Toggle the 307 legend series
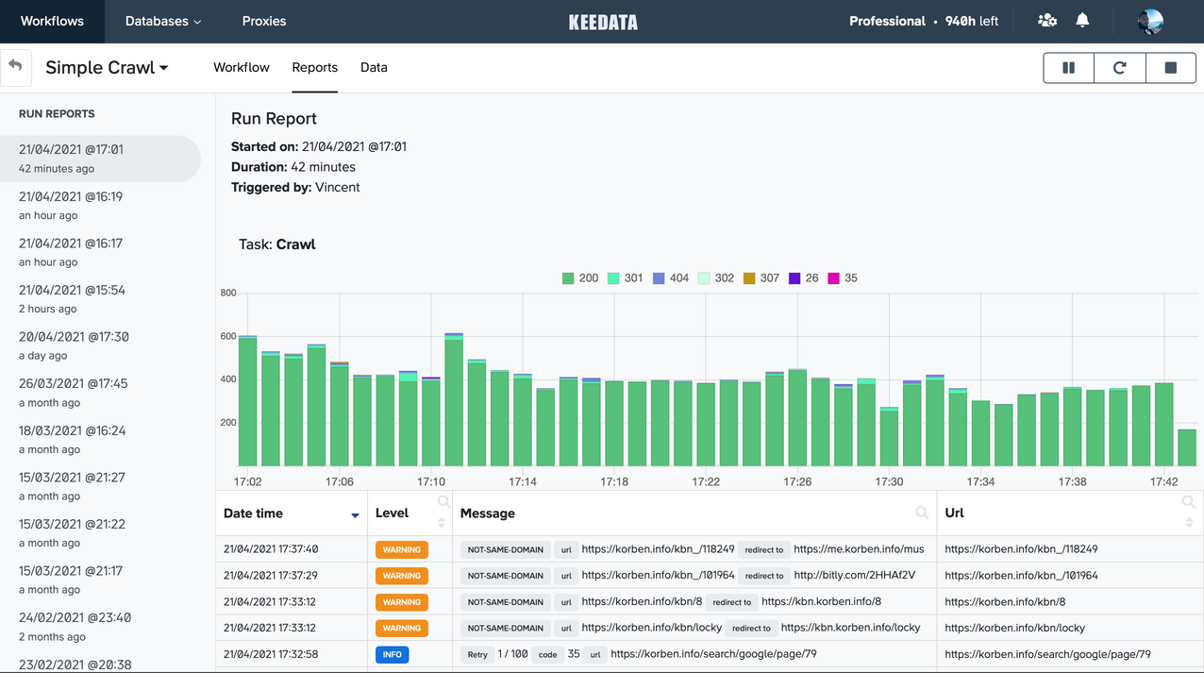The height and width of the screenshot is (673, 1204). click(x=761, y=278)
